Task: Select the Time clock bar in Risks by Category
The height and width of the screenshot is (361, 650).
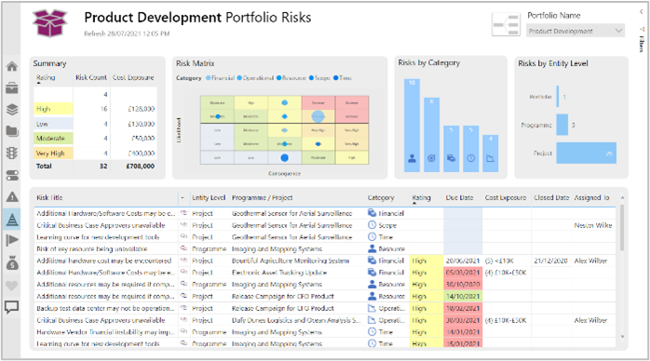Action: point(471,149)
